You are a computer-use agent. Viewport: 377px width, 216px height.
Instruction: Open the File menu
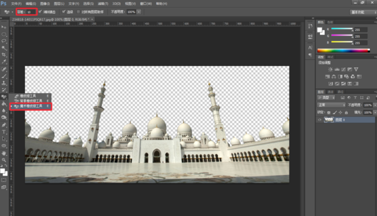point(16,4)
